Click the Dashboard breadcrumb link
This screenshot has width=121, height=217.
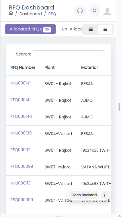(x=30, y=14)
